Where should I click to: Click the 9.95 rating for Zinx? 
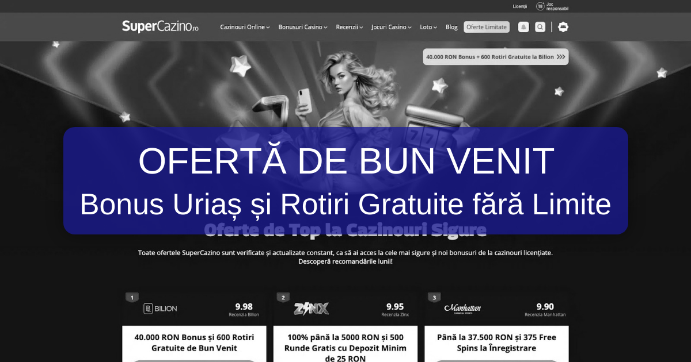pyautogui.click(x=395, y=306)
